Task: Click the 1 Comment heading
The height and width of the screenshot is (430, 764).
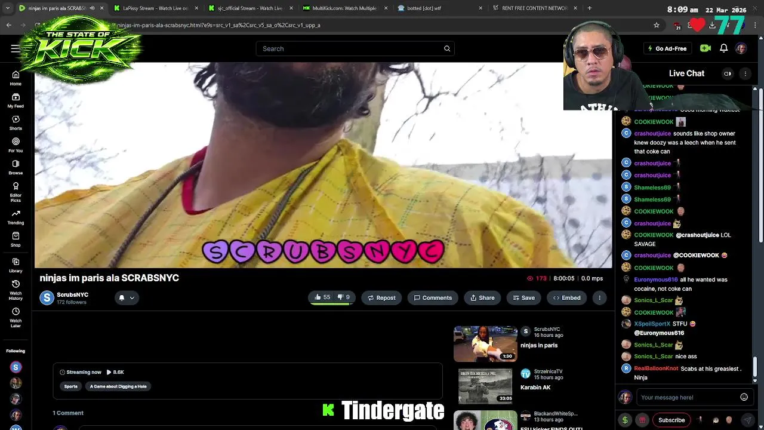Action: pos(67,413)
